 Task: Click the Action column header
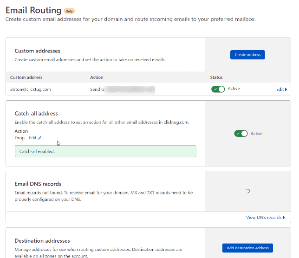[97, 77]
